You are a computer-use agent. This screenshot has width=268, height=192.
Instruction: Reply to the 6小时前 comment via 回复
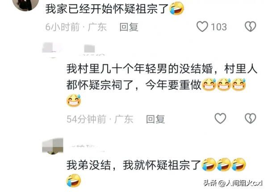click(x=129, y=27)
